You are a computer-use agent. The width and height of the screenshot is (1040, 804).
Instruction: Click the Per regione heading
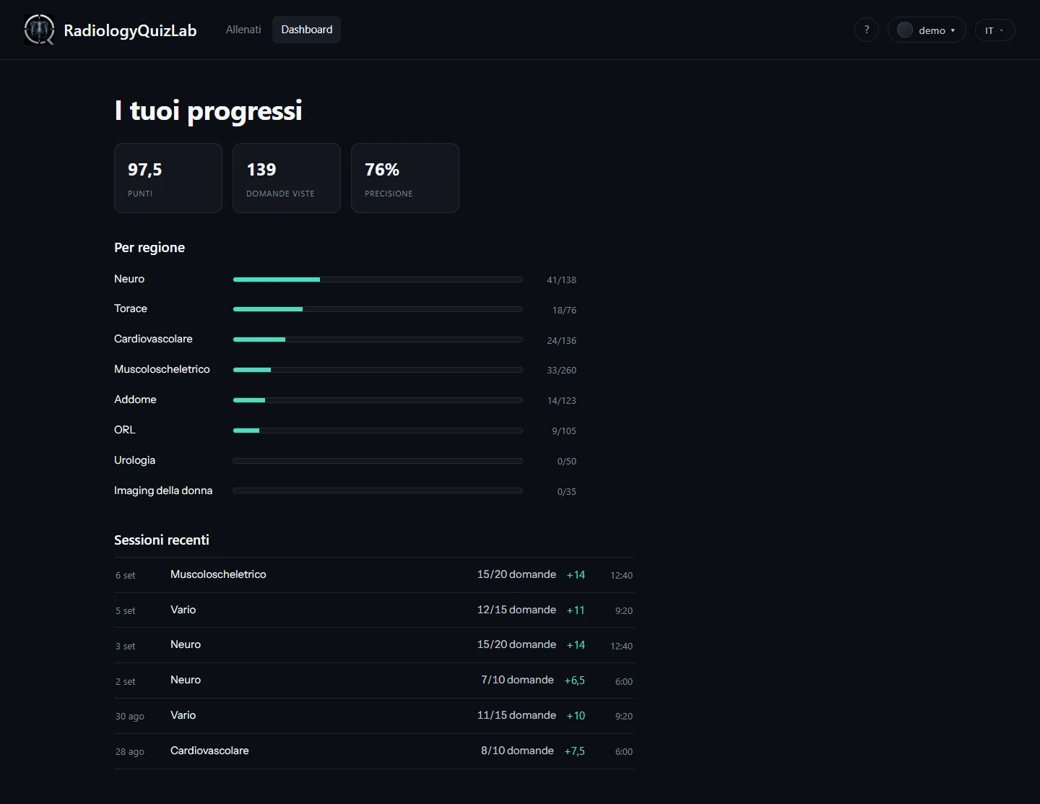click(x=149, y=248)
